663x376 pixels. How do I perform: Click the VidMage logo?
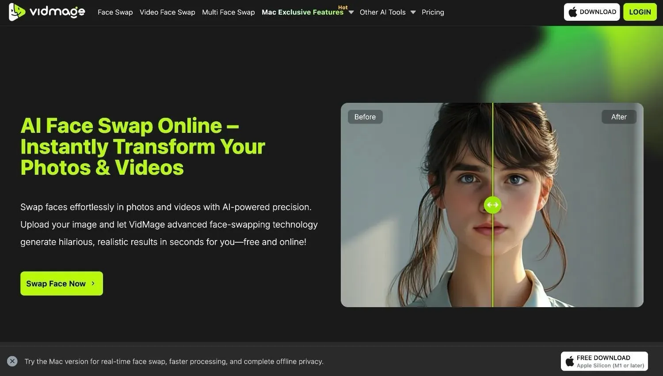coord(47,12)
